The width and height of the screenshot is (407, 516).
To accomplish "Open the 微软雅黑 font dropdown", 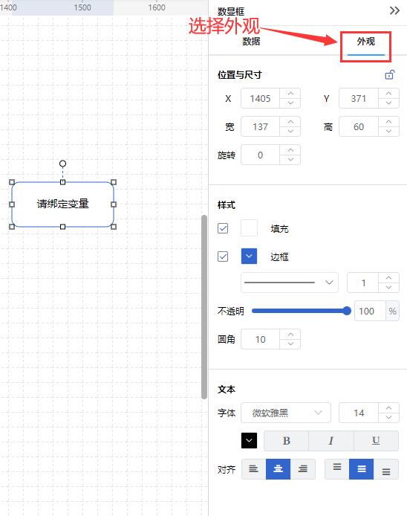I will pyautogui.click(x=286, y=413).
